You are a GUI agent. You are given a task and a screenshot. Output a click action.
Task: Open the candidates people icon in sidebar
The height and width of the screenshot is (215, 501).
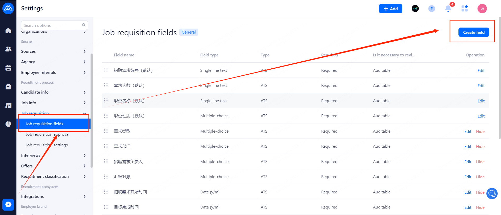8,49
